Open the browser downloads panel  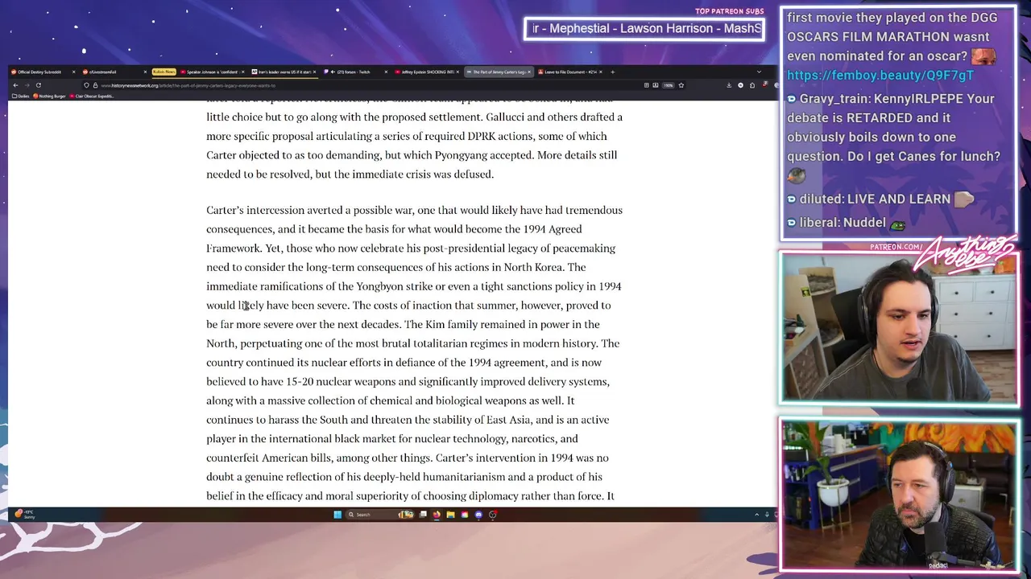[729, 85]
